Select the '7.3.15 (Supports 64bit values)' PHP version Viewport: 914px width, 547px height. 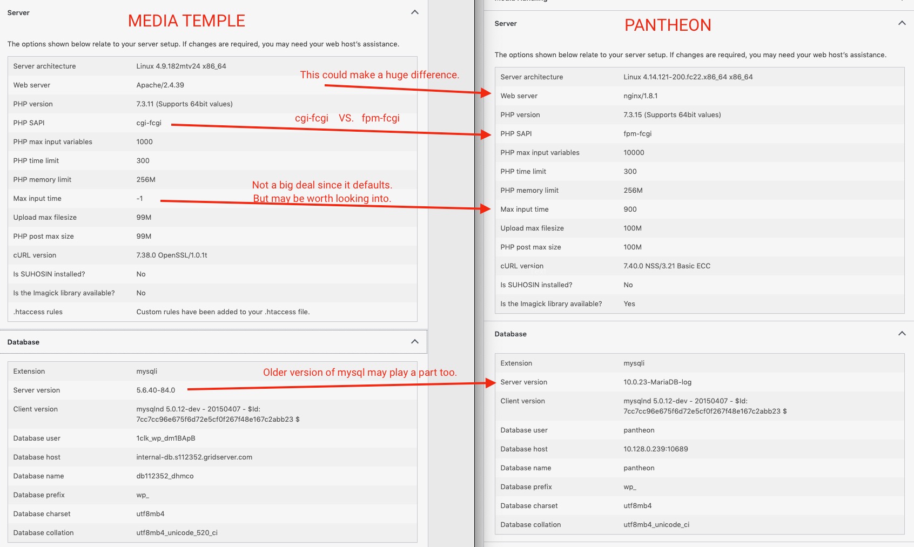pos(672,115)
